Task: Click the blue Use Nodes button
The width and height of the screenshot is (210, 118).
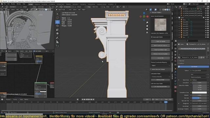Action: [193, 67]
